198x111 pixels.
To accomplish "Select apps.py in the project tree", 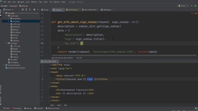I will tap(15, 30).
